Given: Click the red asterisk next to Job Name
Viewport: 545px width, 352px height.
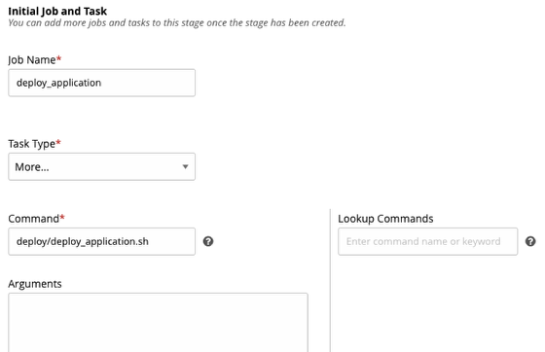Looking at the screenshot, I should [x=58, y=58].
